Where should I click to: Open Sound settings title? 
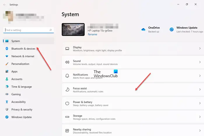[x=77, y=61]
